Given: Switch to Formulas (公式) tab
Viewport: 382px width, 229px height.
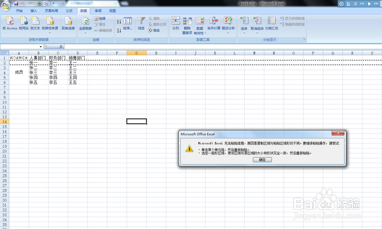Looking at the screenshot, I should tap(69, 11).
